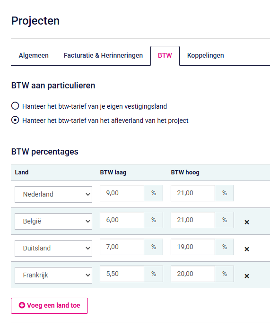
Task: Edit Nederland BTW laag field showing 9,00
Action: click(122, 193)
